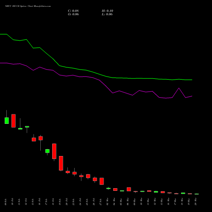Click the large red candle above 10 Feb
The height and width of the screenshot is (212, 212).
[14, 121]
